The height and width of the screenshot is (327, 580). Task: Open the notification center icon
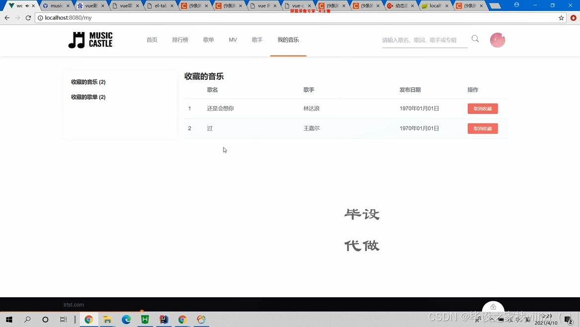[x=568, y=320]
